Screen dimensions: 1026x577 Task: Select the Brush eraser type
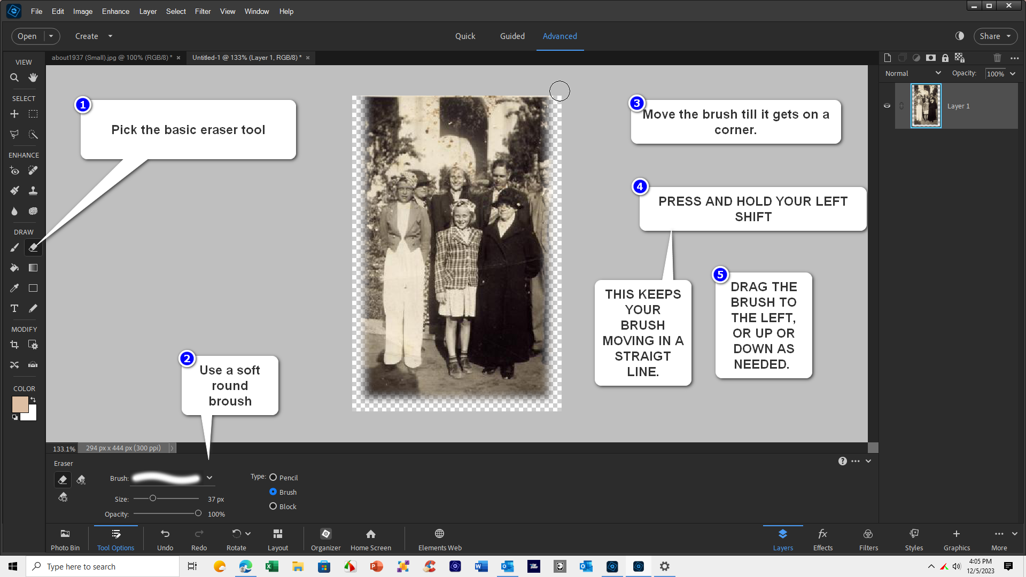pos(273,492)
